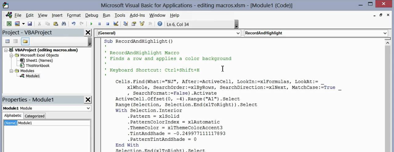
Task: Close the Properties - Module1 pane
Action: (88, 100)
